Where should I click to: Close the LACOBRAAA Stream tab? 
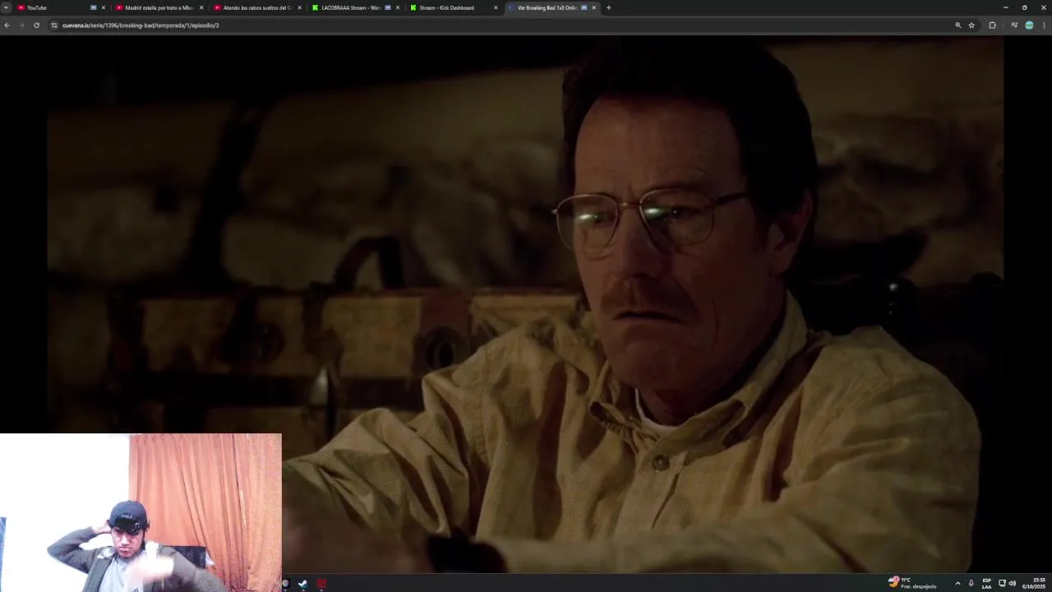(398, 7)
